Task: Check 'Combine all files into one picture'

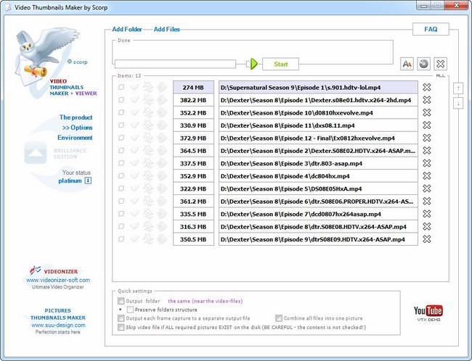Action: 279,318
